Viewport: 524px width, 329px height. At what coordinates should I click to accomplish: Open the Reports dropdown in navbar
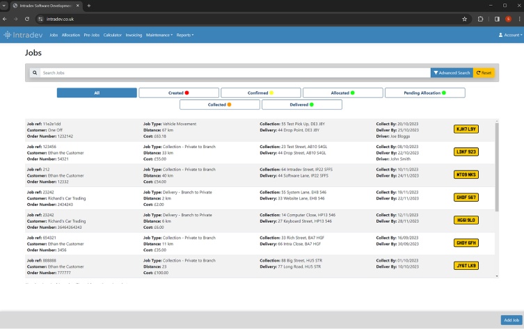[x=184, y=35]
